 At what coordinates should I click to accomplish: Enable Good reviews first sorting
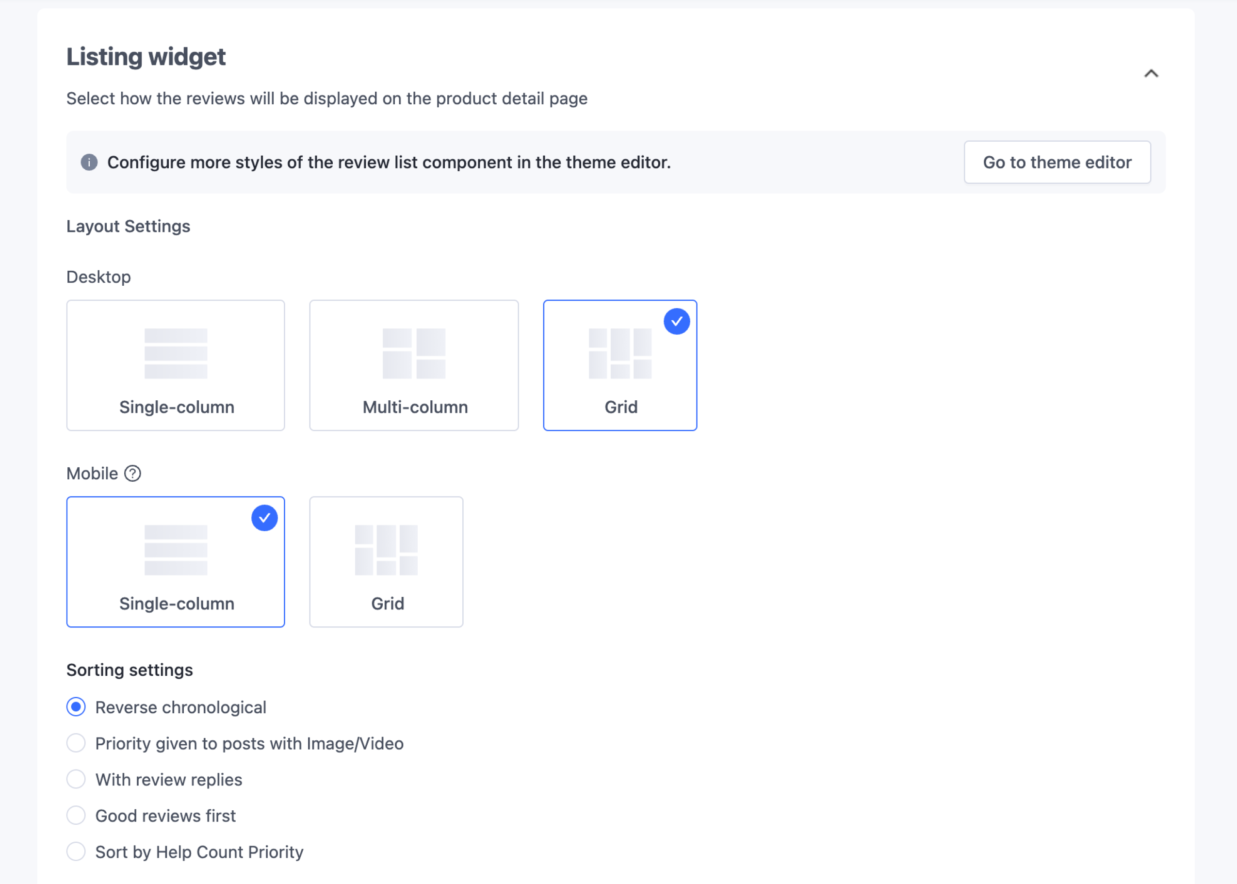tap(76, 816)
